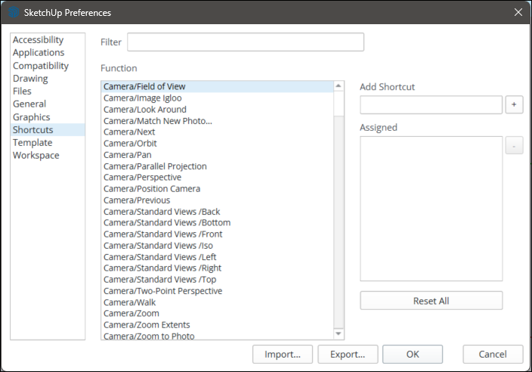Viewport: 532px width, 372px height.
Task: Select the plain Camera/Zoom function
Action: (218, 313)
